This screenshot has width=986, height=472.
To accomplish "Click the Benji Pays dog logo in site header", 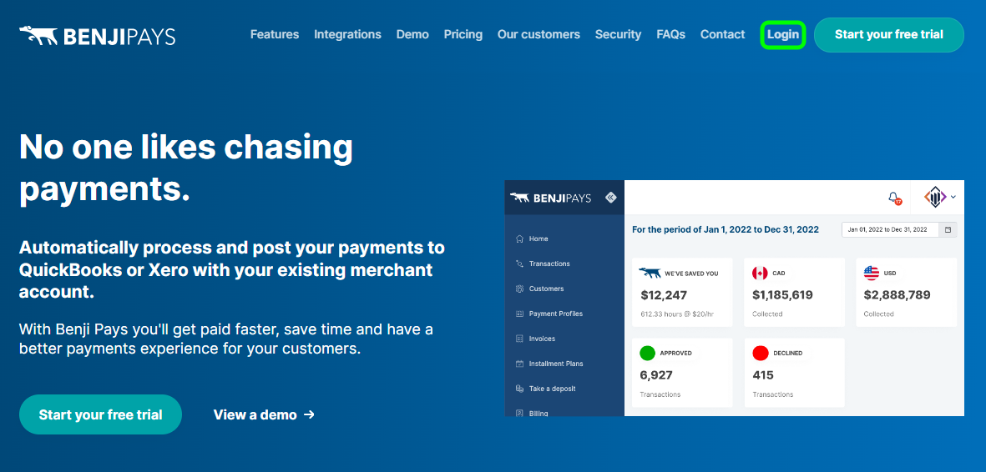I will tap(97, 36).
